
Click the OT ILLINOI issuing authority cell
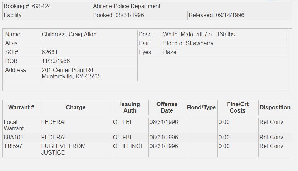tap(130, 150)
